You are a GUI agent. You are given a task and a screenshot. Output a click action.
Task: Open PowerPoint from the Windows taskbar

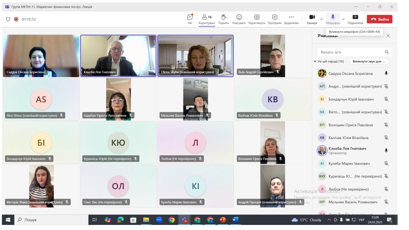223,220
